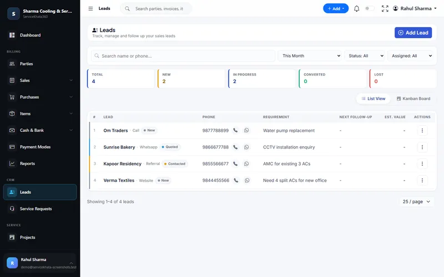Click the Reports chart icon
Screen dimensions: 444x277
pyautogui.click(x=12, y=163)
